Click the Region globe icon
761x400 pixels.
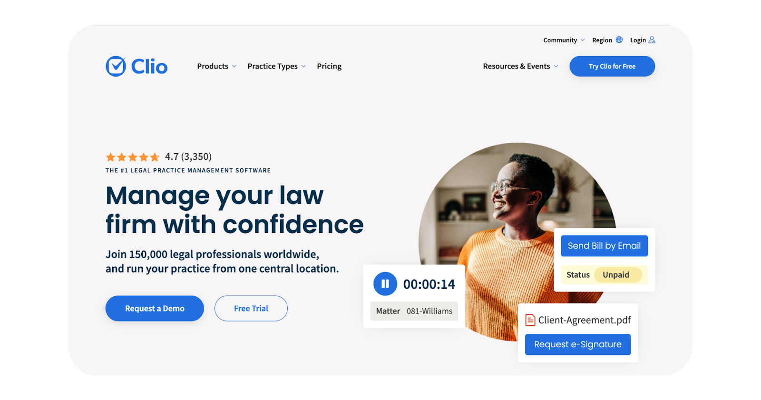point(619,40)
